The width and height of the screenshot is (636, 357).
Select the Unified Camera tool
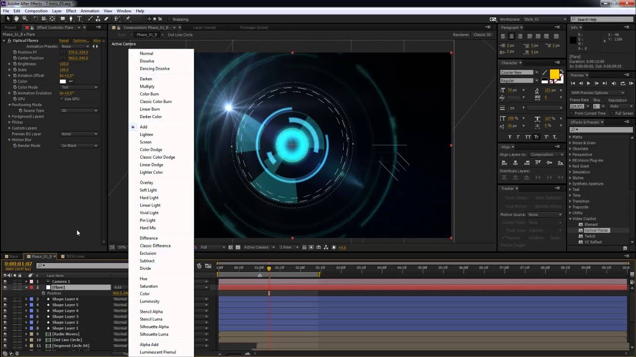point(44,19)
